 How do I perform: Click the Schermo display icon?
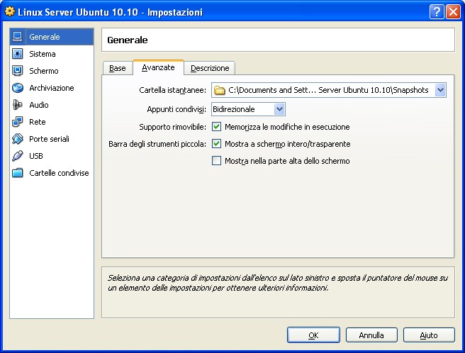point(18,71)
